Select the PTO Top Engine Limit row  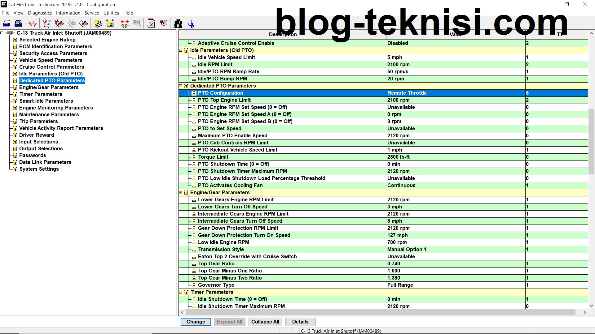(224, 100)
